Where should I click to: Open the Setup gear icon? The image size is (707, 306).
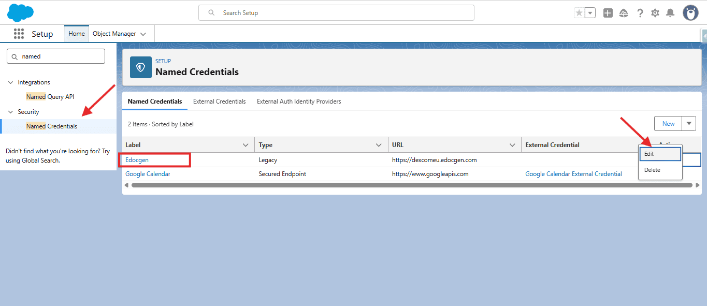tap(655, 13)
